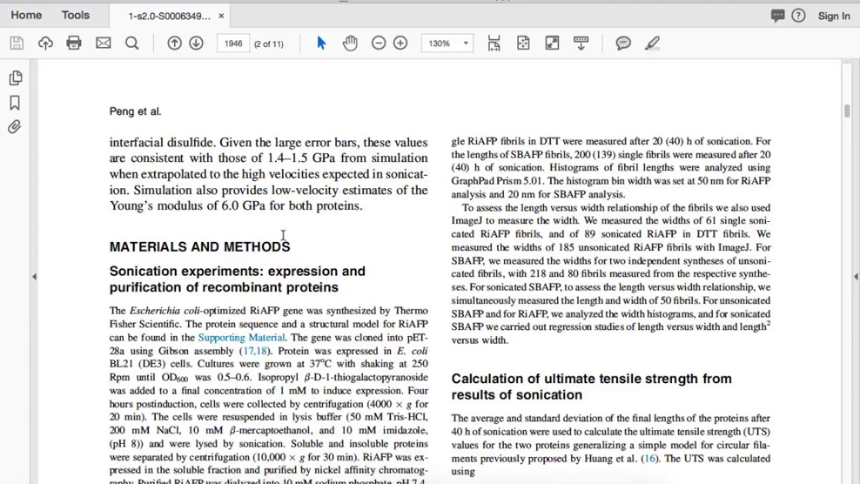This screenshot has width=860, height=484.
Task: Click 'Sonication experiments: expression' heading
Action: [x=237, y=279]
